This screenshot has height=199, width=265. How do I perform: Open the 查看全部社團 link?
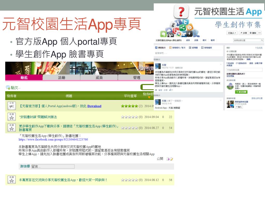257,98
